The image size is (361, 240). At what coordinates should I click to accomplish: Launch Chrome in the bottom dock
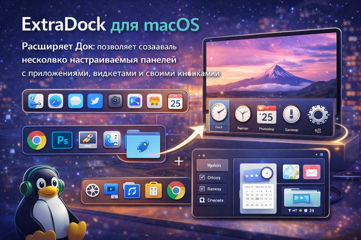pos(176,190)
